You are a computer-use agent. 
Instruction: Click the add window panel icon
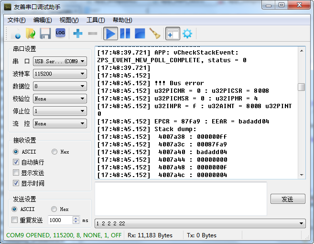[173, 33]
